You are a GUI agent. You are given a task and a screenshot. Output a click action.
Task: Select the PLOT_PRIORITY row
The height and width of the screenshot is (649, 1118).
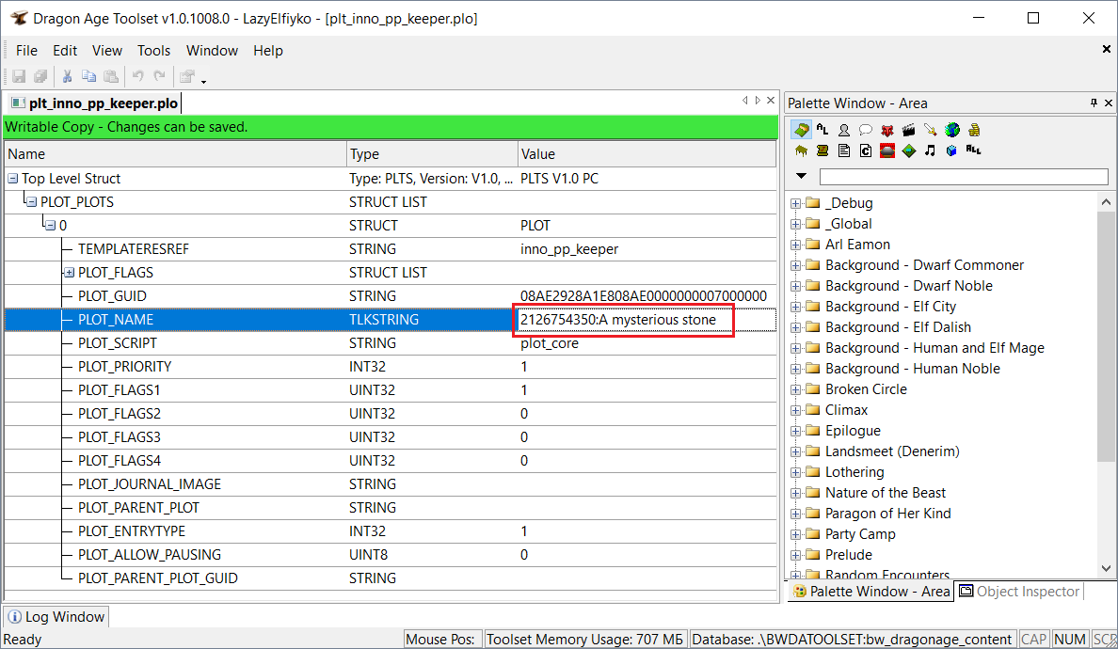pyautogui.click(x=390, y=367)
